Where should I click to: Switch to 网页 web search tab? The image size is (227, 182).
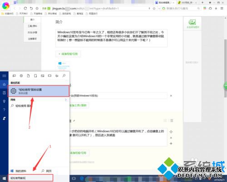click(46, 171)
